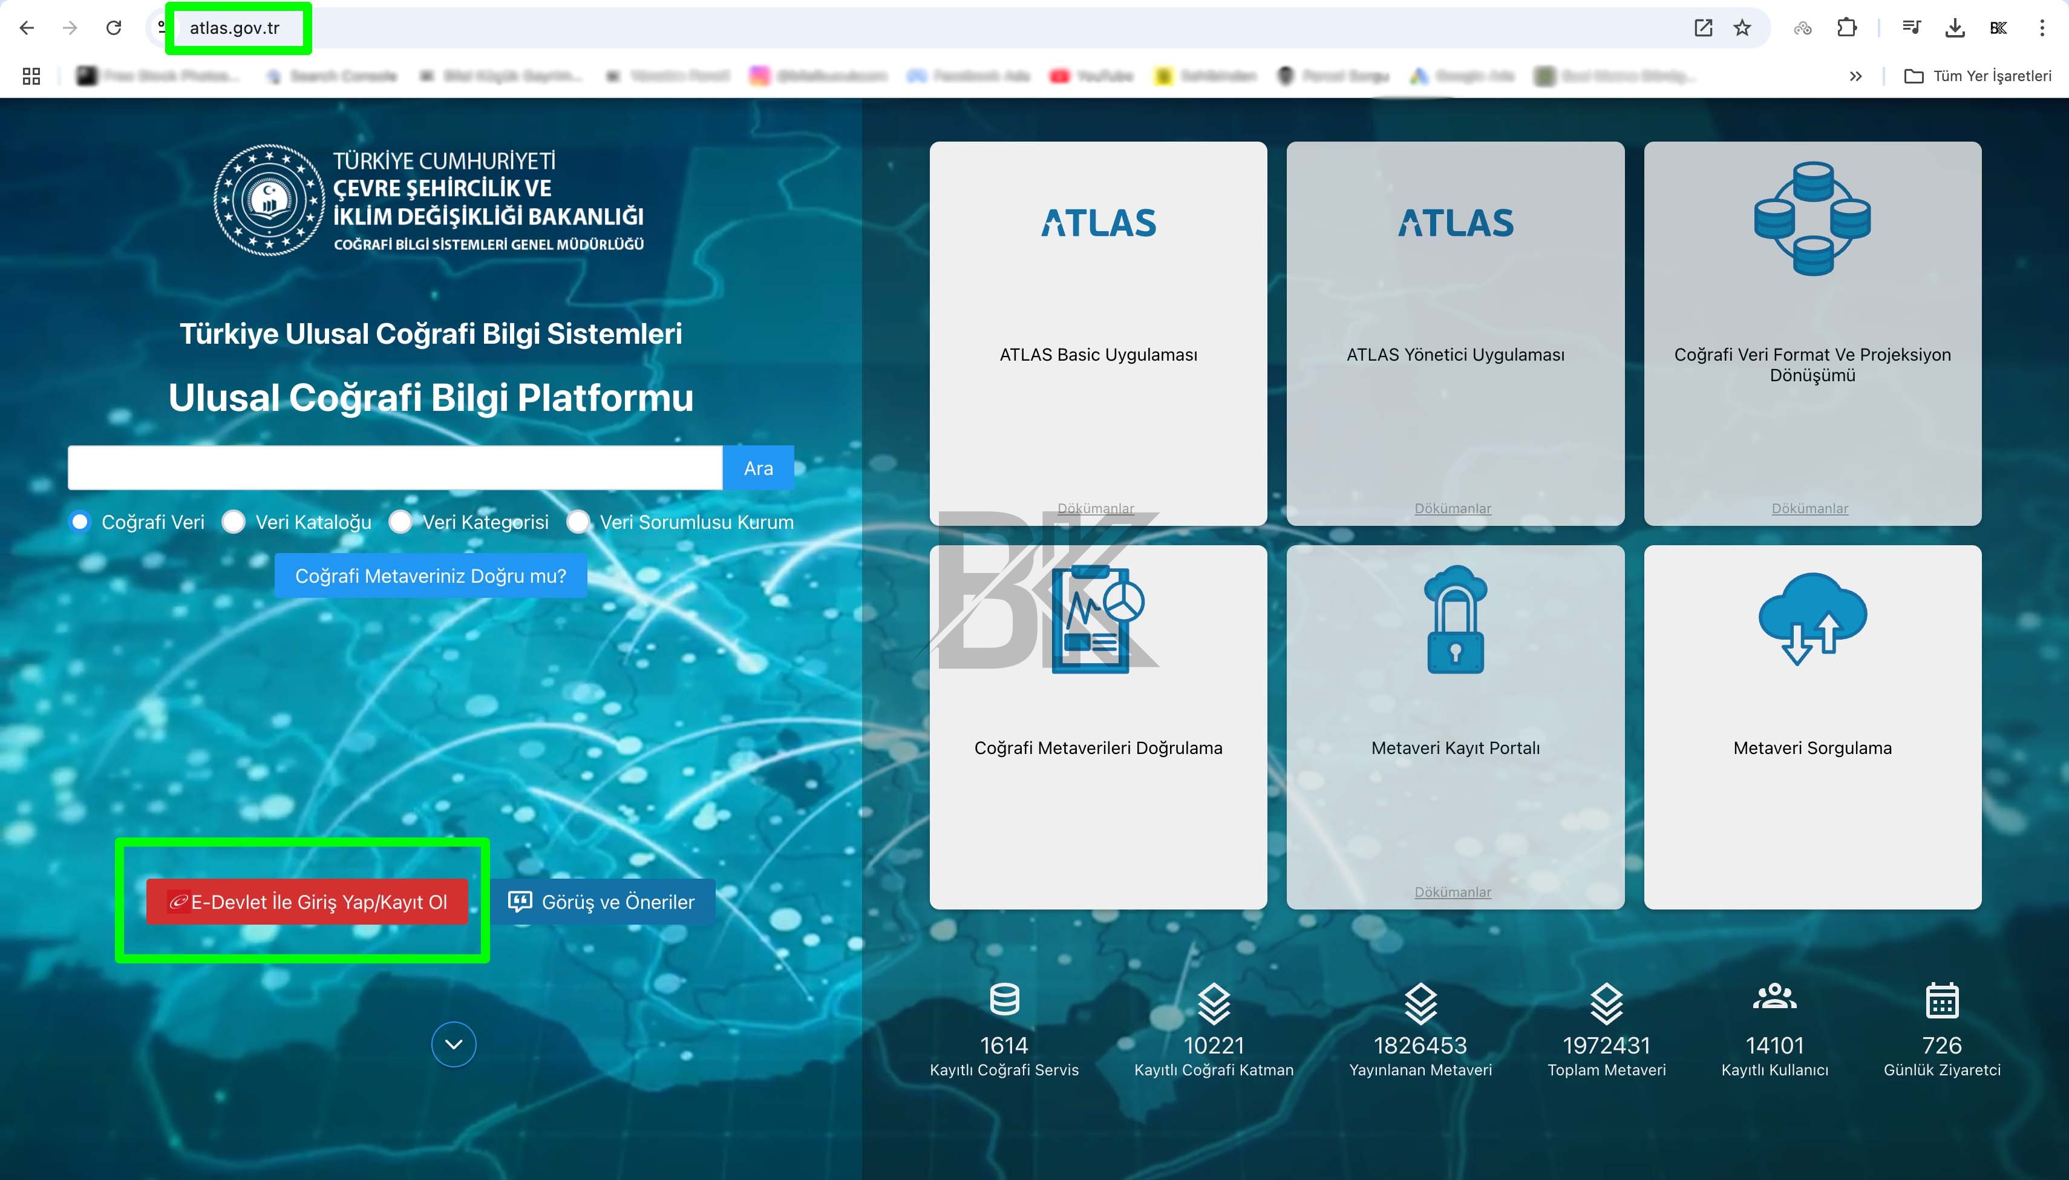This screenshot has height=1180, width=2069.
Task: Focus the geographic data search field
Action: (394, 468)
